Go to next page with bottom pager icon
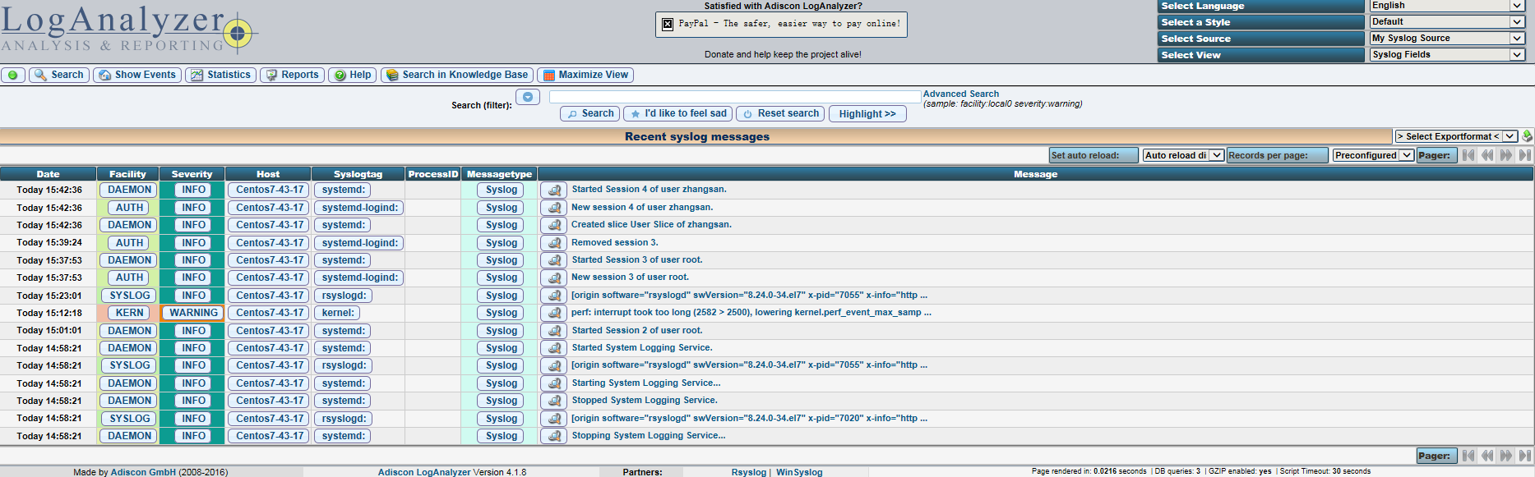The image size is (1535, 477). click(x=1506, y=456)
